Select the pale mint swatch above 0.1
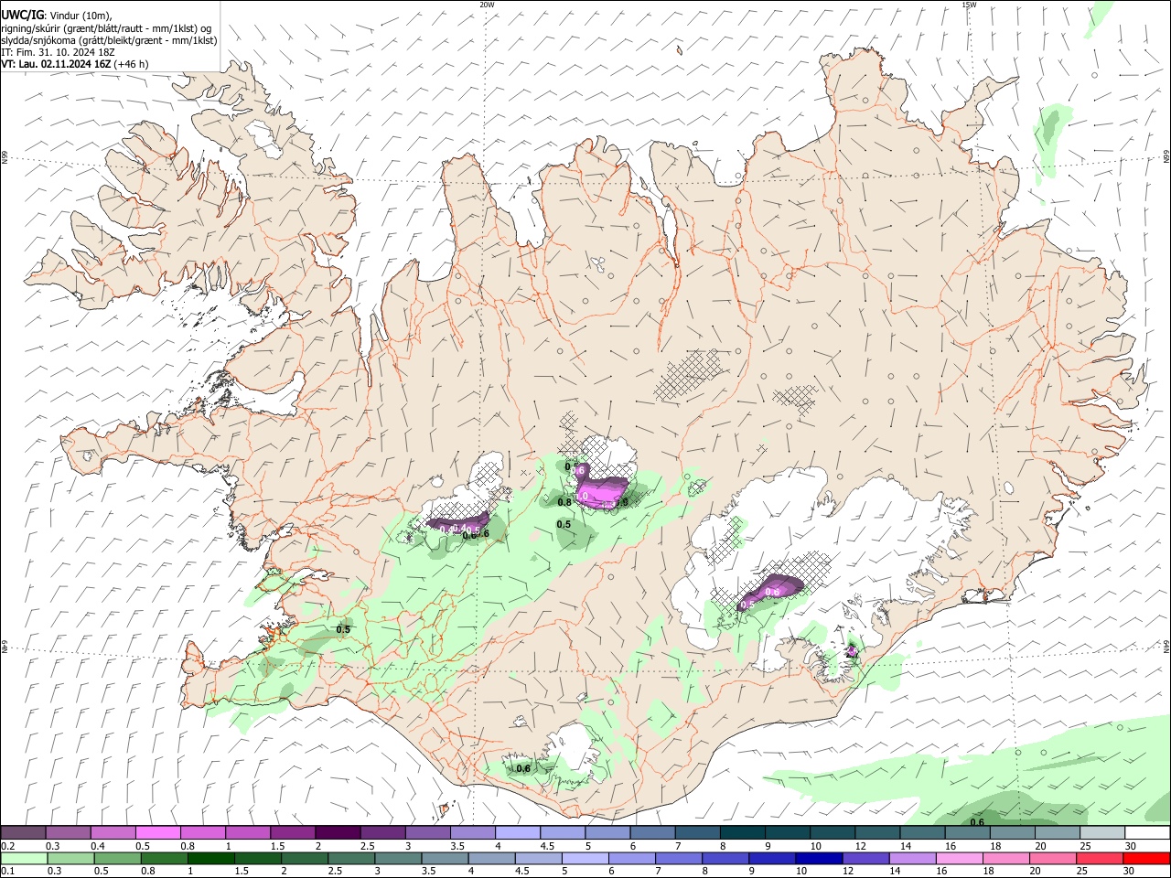Viewport: 1171px width, 878px height. click(23, 858)
